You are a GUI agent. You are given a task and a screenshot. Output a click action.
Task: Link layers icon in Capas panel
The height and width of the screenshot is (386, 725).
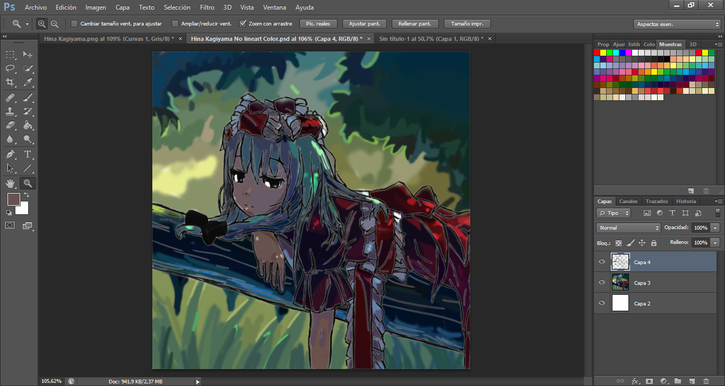point(620,381)
